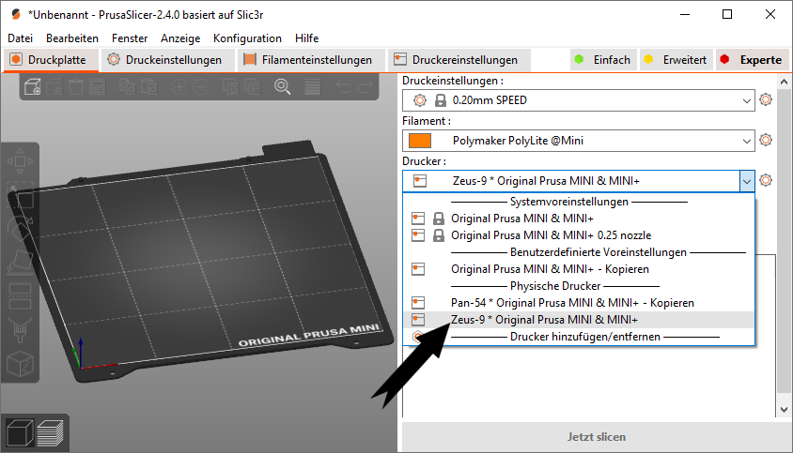Open the Konfiguration menu
793x453 pixels.
click(x=247, y=38)
